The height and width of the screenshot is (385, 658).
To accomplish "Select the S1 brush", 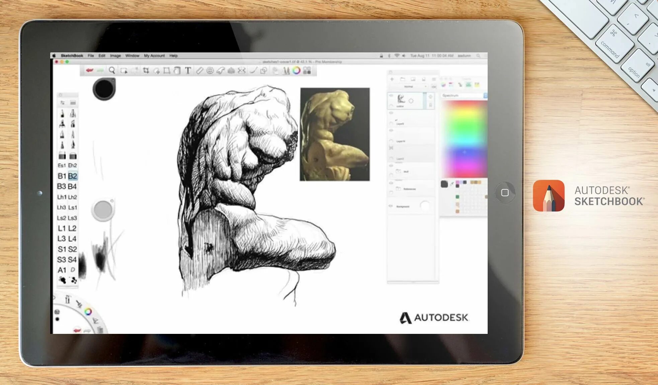I will (62, 249).
